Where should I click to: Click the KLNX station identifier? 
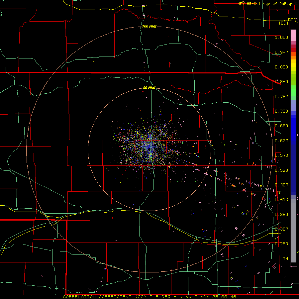186,297
